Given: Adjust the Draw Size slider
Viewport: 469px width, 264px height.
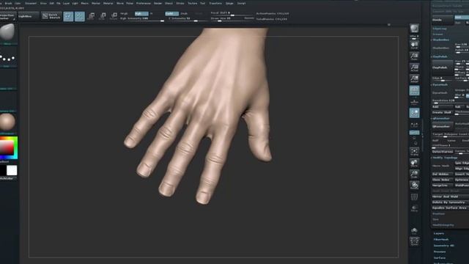Looking at the screenshot, I should tap(227, 18).
